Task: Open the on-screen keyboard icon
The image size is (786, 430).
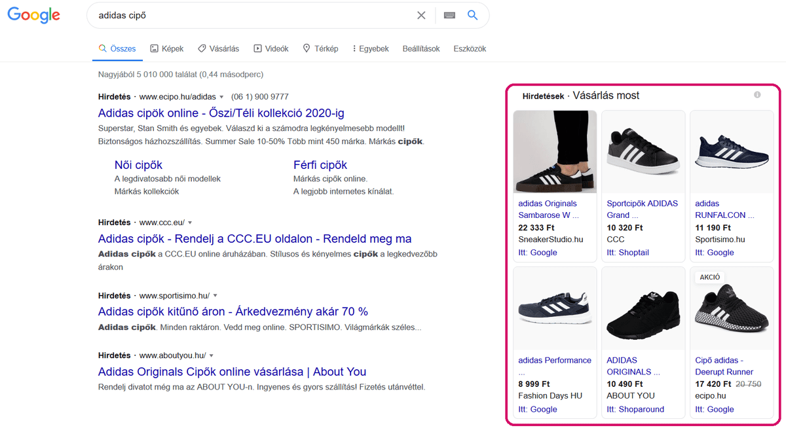Action: (449, 15)
